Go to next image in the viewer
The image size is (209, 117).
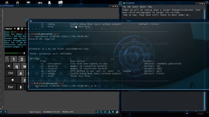(x=5, y=112)
